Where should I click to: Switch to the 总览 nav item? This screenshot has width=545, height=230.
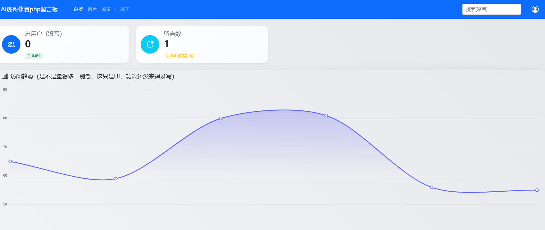78,10
